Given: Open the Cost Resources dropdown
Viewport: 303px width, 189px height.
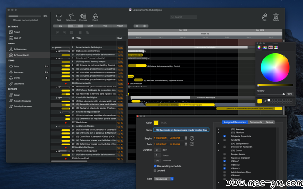Looking at the screenshot, I should point(164,179).
